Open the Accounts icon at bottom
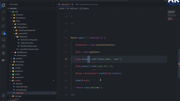The width and height of the screenshot is (180, 101). point(3,95)
